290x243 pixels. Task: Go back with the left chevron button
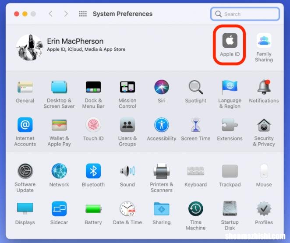point(50,14)
